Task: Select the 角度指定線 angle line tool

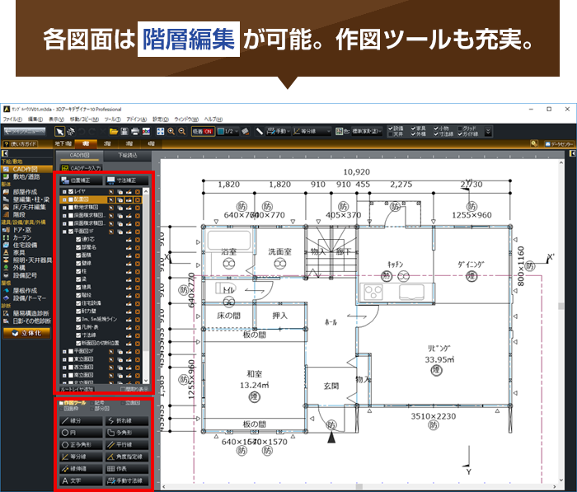Action: [128, 456]
